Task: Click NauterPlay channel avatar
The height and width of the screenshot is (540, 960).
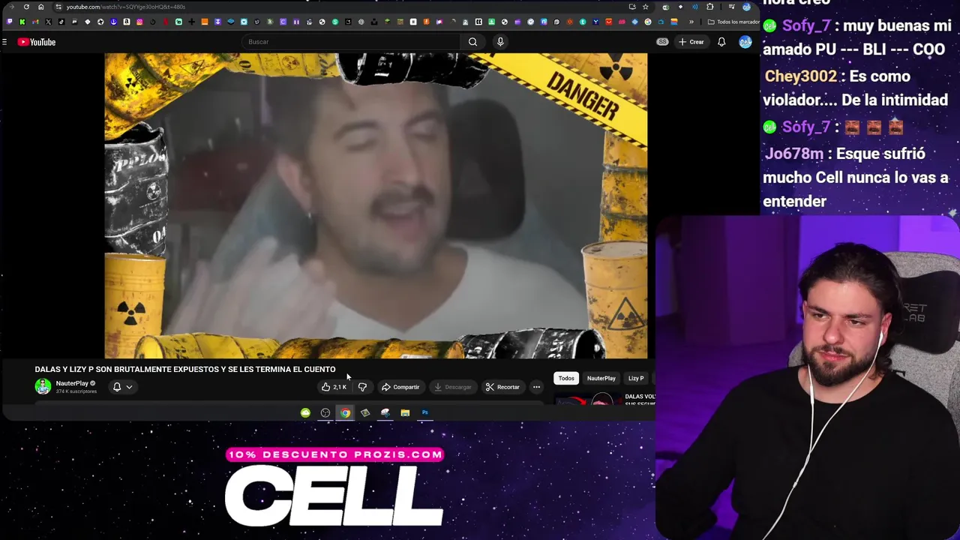Action: 43,386
